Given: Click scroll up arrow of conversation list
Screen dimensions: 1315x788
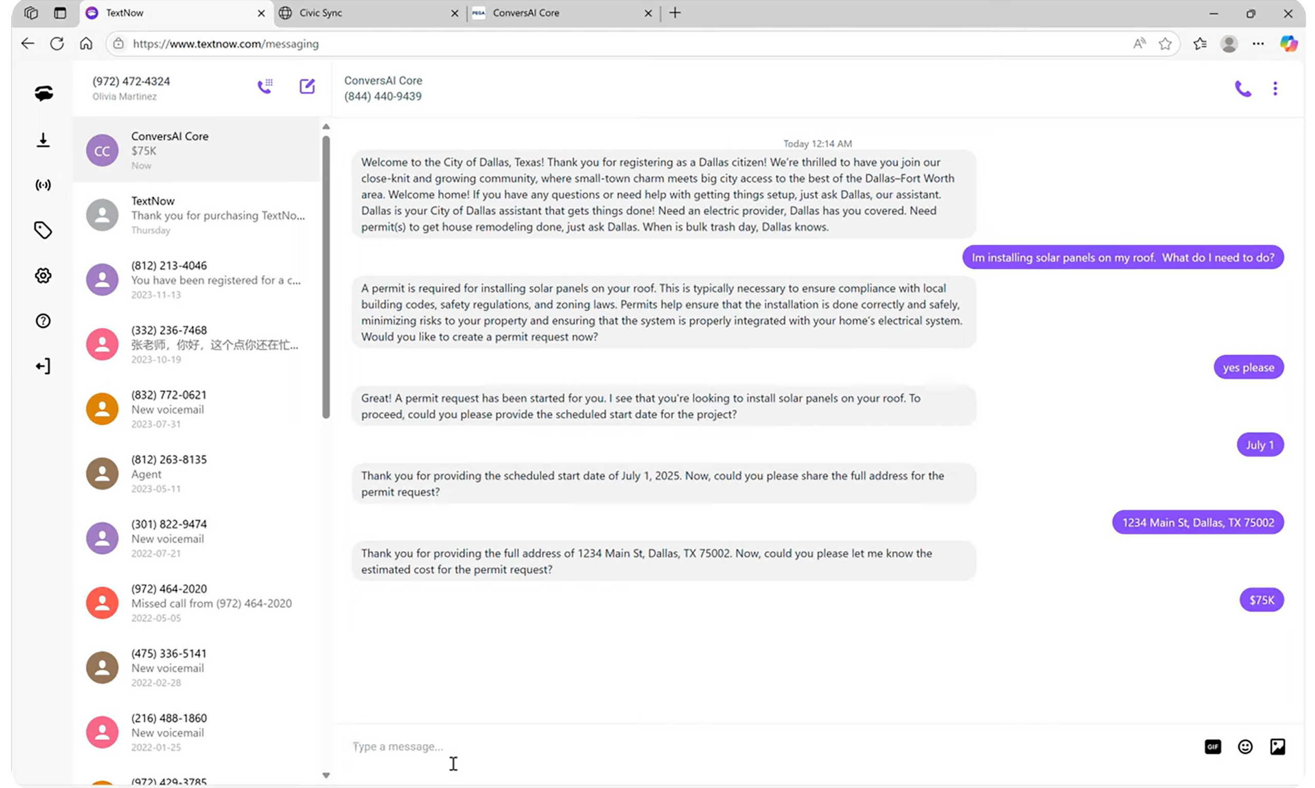Looking at the screenshot, I should (x=326, y=127).
